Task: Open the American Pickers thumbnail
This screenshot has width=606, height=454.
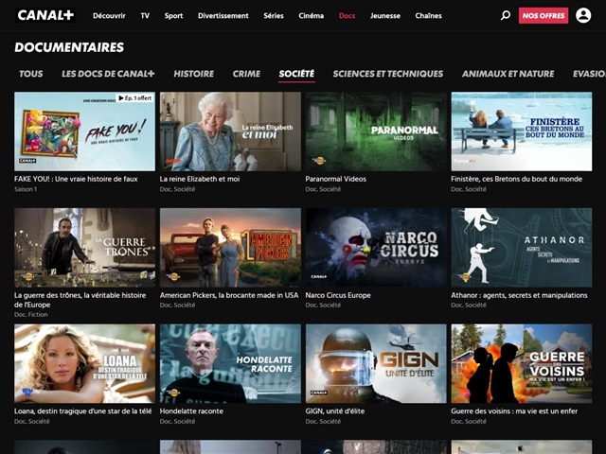Action: 230,248
